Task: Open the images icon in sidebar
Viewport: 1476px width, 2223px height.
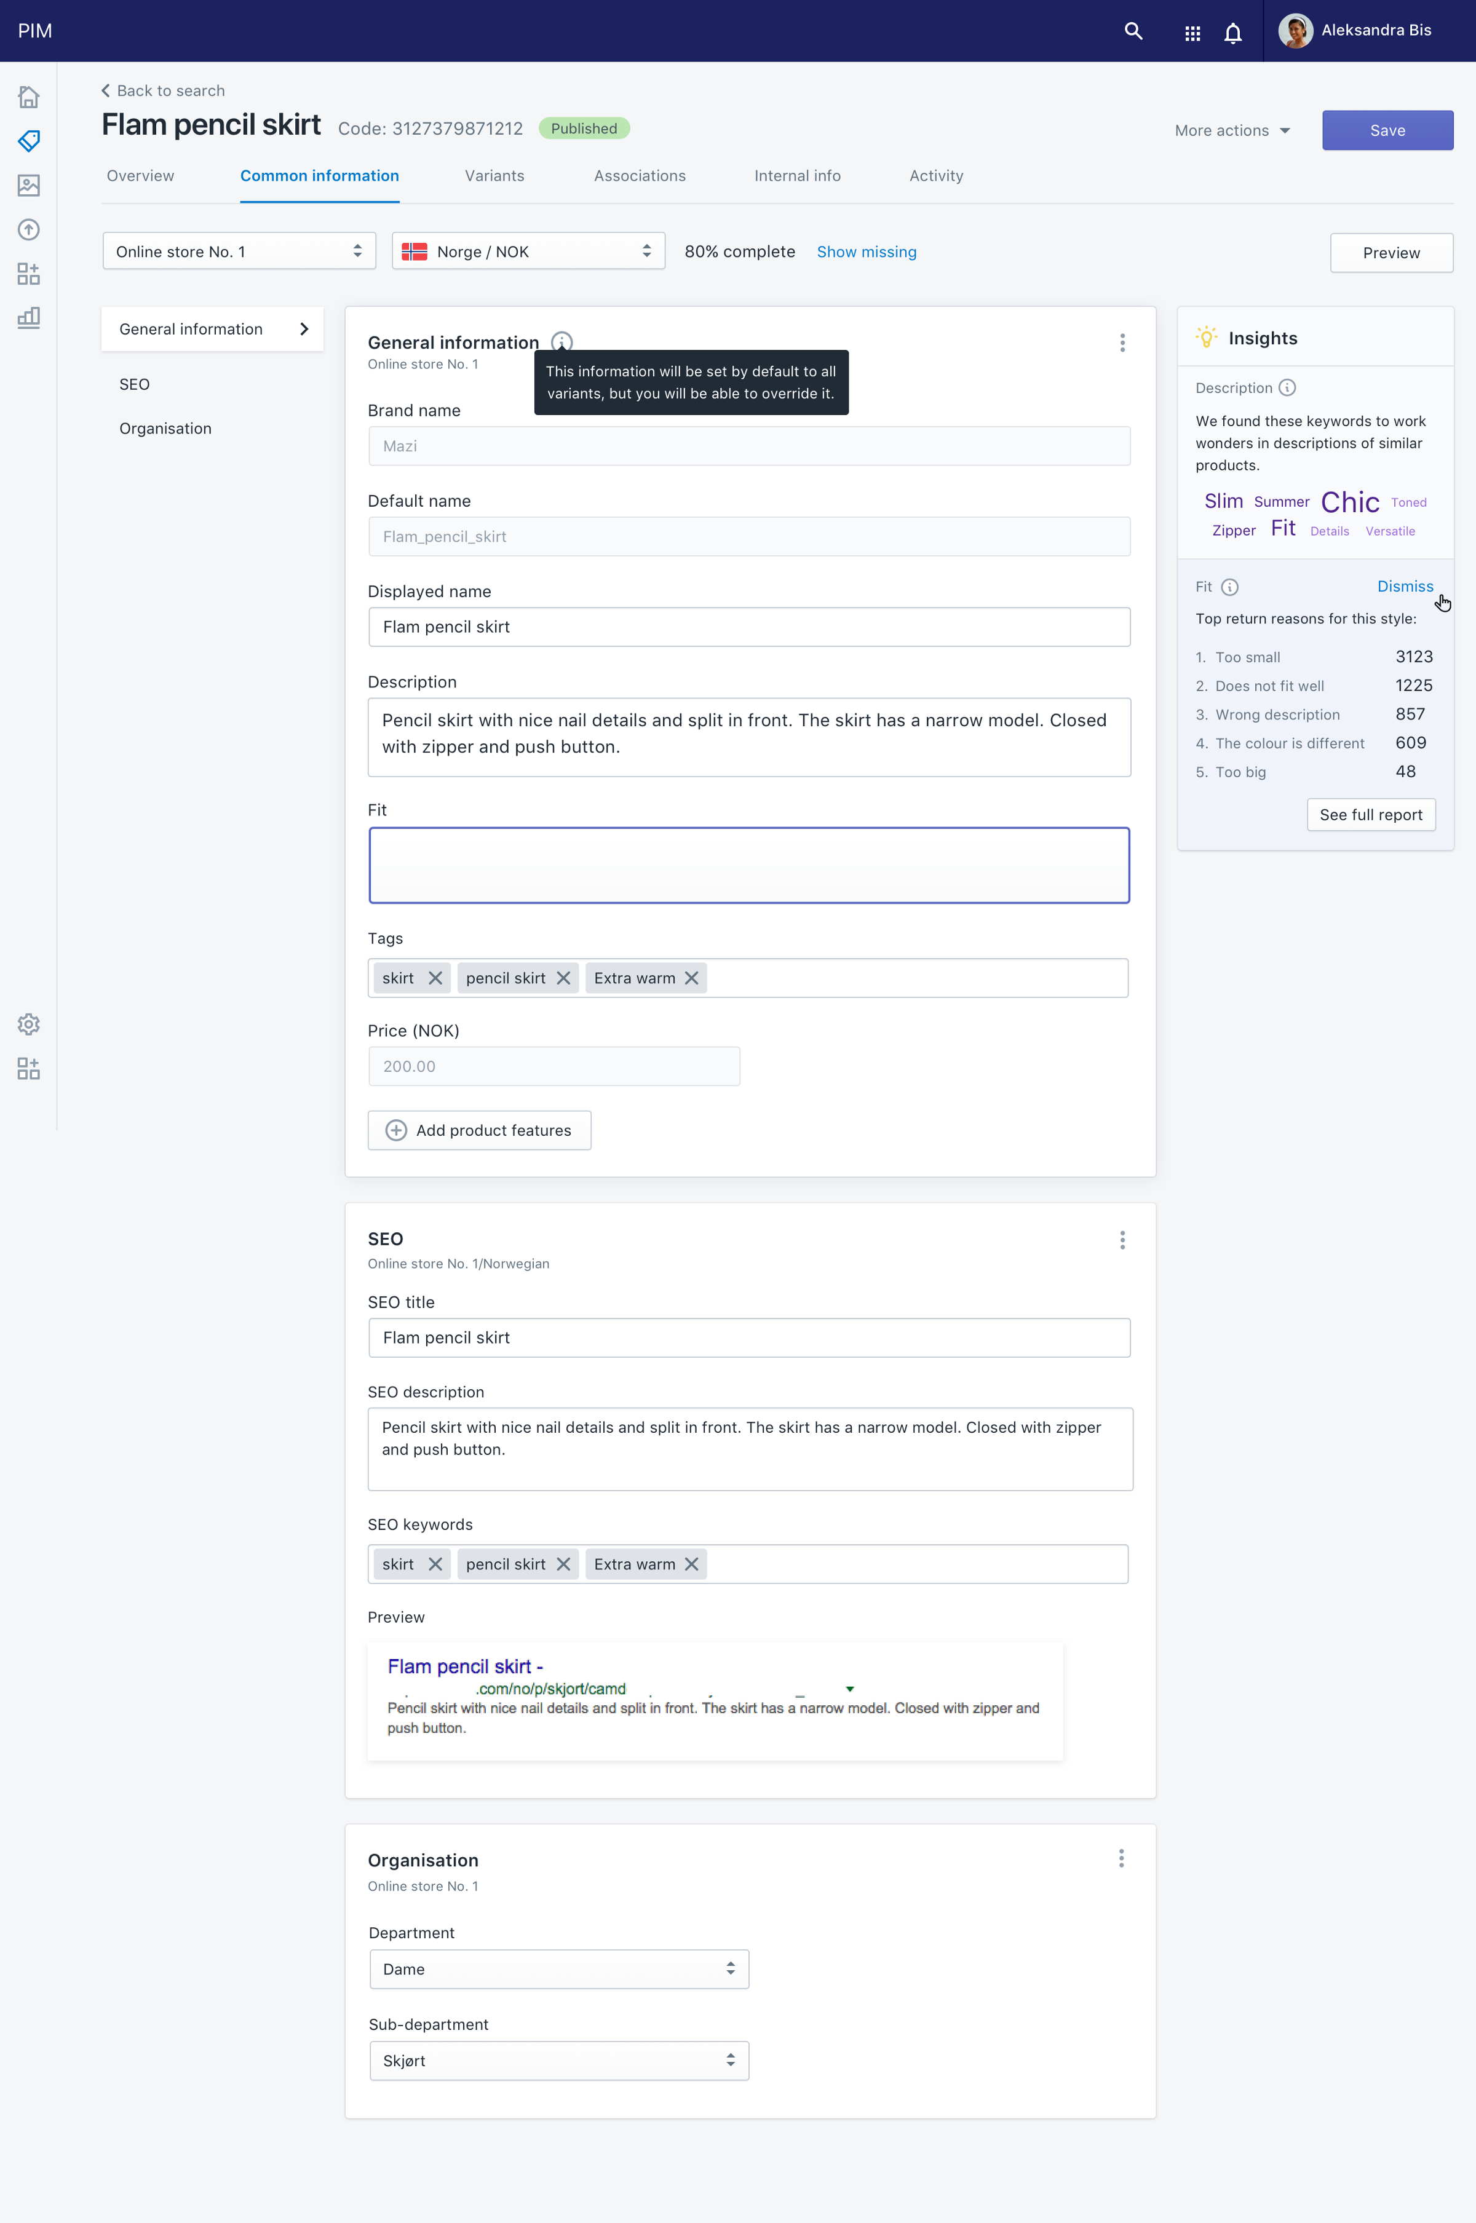Action: pyautogui.click(x=28, y=186)
